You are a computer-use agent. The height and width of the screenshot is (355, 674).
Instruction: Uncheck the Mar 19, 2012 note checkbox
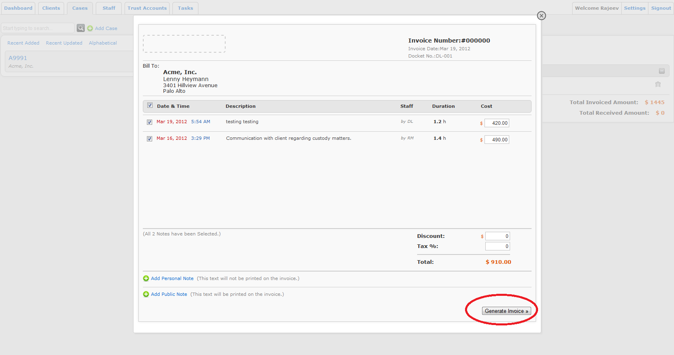pos(149,122)
